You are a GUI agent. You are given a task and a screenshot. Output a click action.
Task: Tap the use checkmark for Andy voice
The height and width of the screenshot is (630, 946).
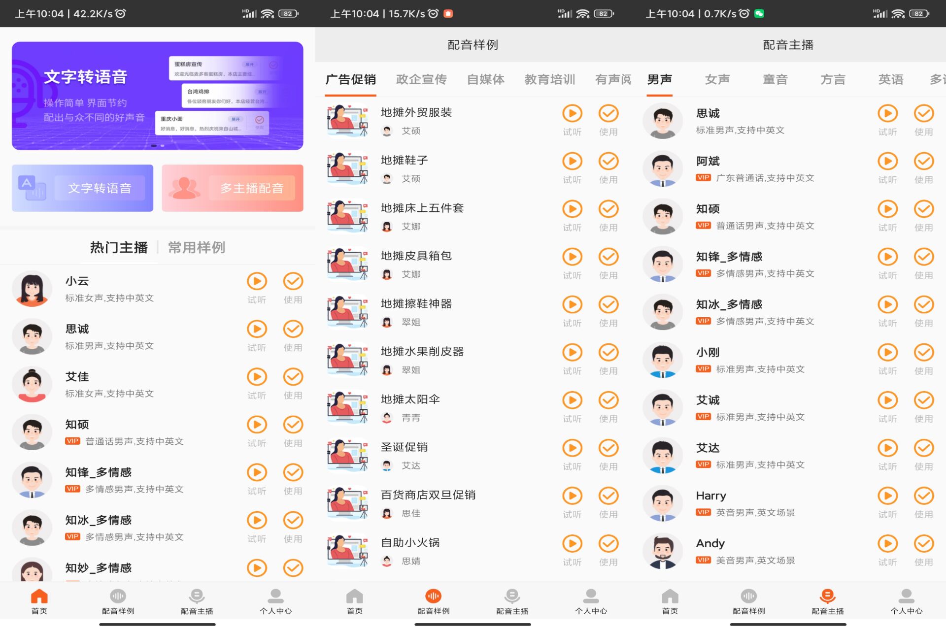click(923, 544)
